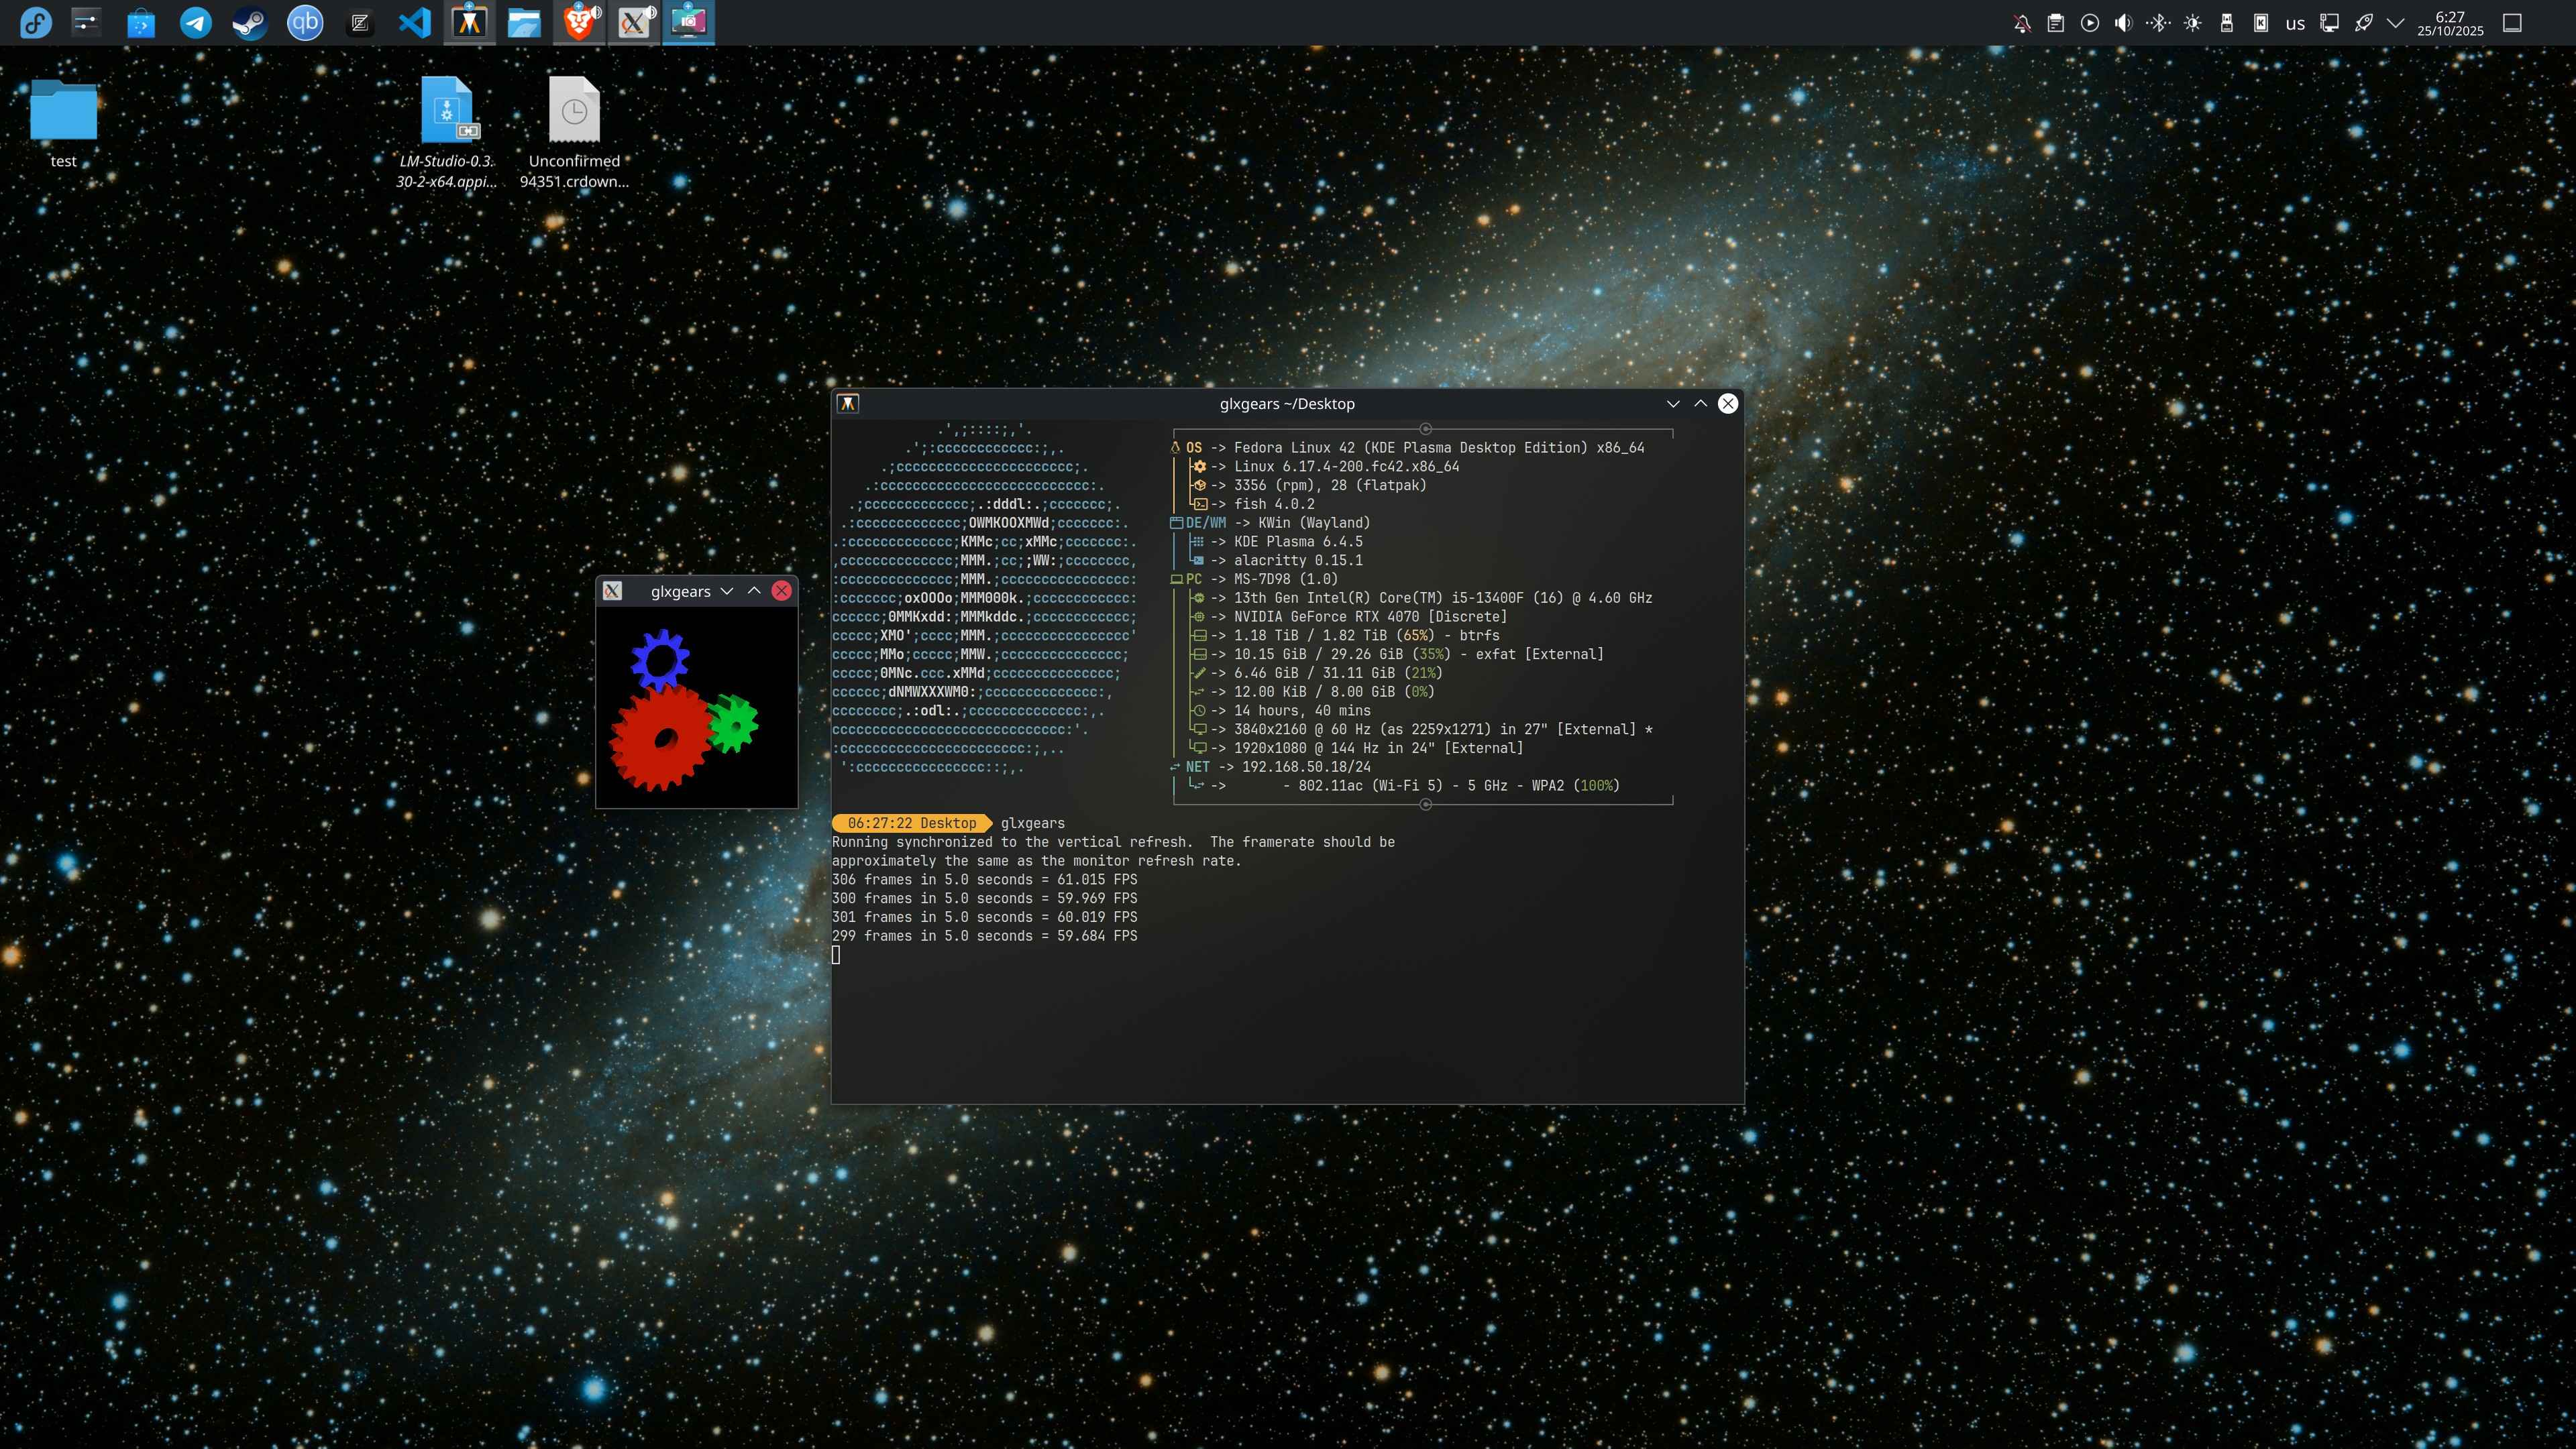Switch to the Brave browser task
Screen dimensions: 2576x1449
pyautogui.click(x=579, y=22)
